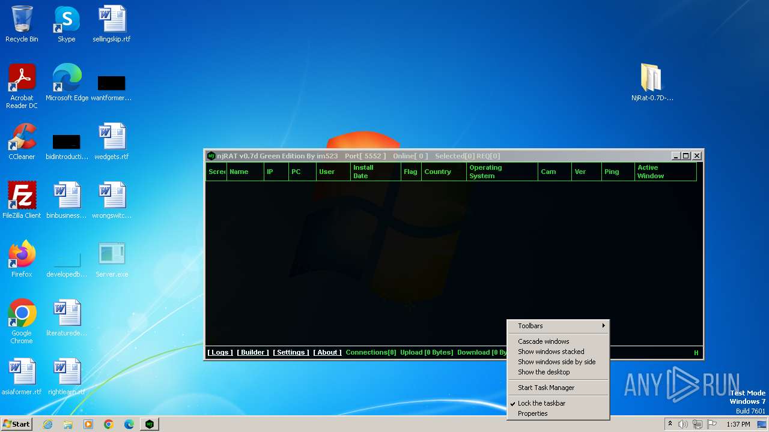Viewport: 769px width, 432px height.
Task: Select the asiaformer.rtf document
Action: coord(22,376)
